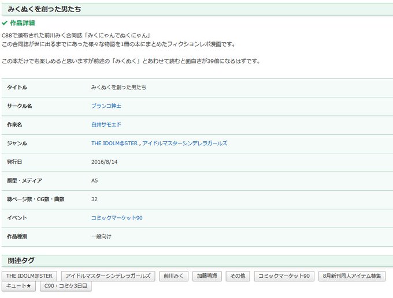Select the C90・コミケ3日目 tag
Image resolution: width=393 pixels, height=298 pixels.
(x=66, y=286)
